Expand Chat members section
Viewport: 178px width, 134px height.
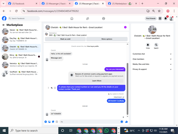click(x=152, y=59)
